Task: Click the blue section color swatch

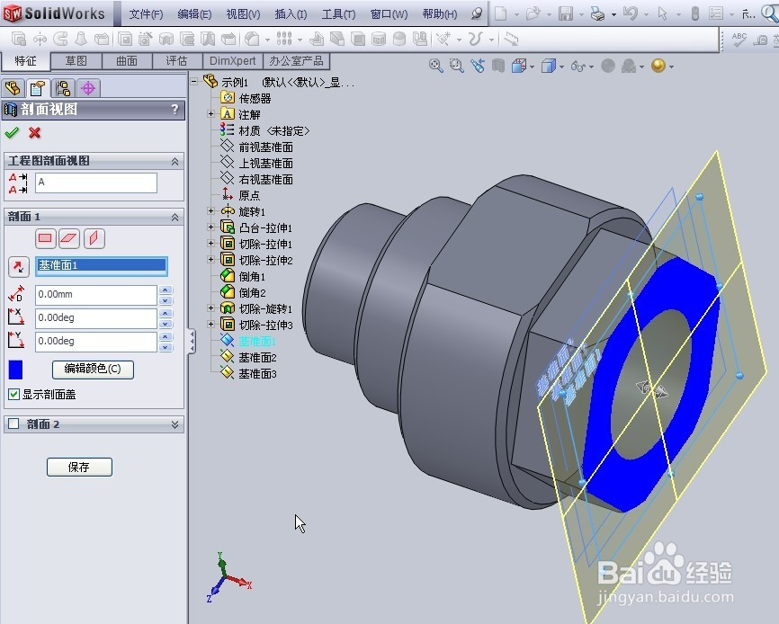Action: (x=16, y=370)
